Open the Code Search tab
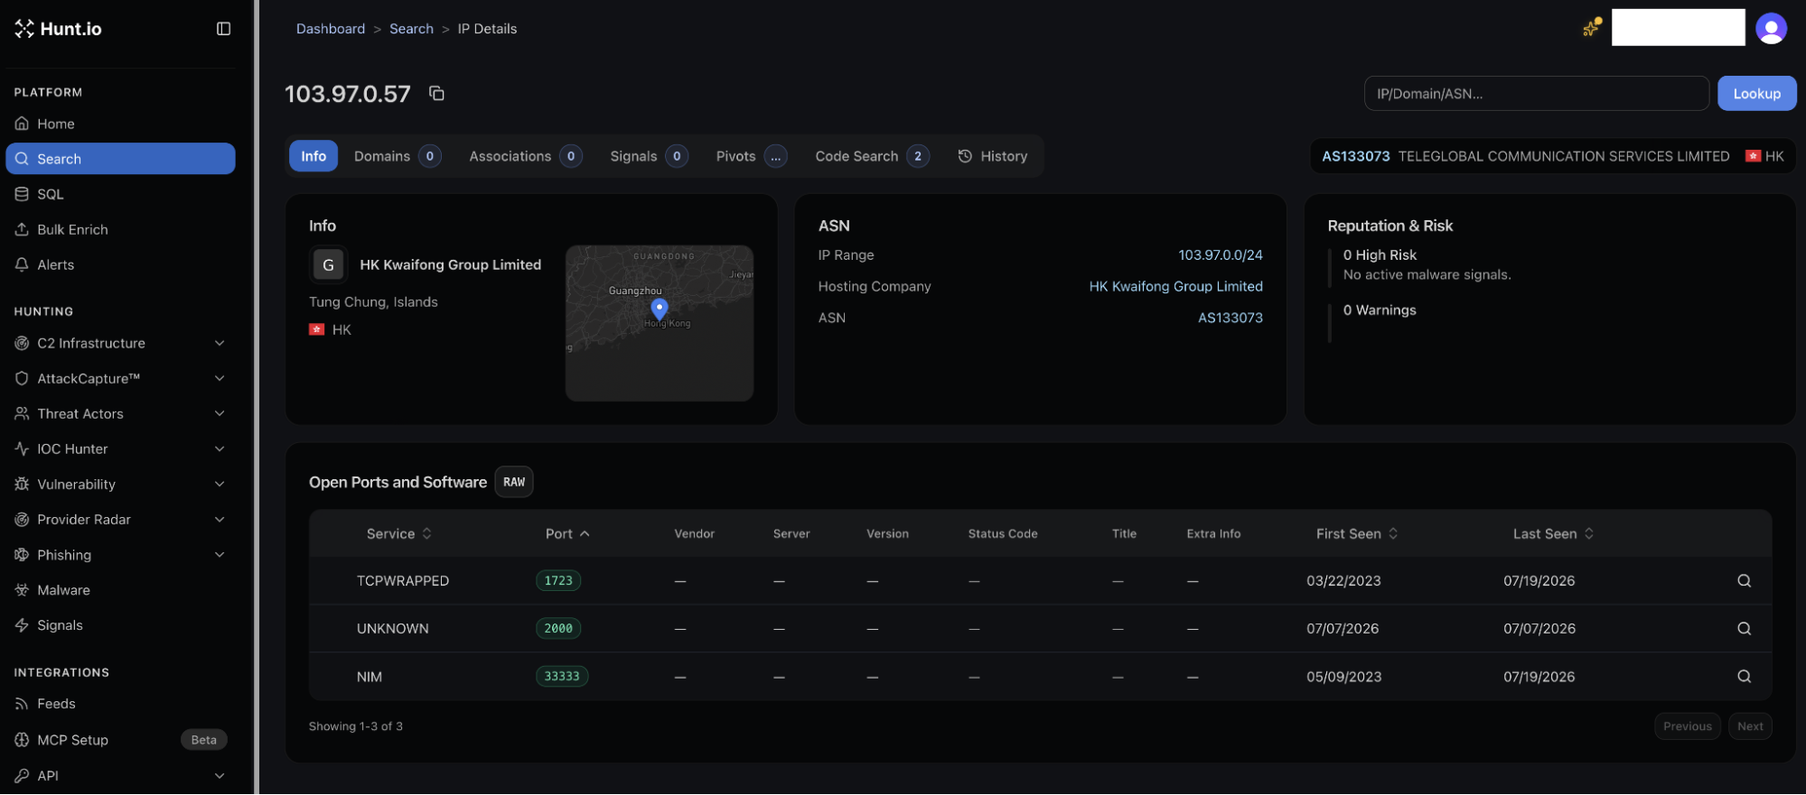1806x795 pixels. (872, 156)
